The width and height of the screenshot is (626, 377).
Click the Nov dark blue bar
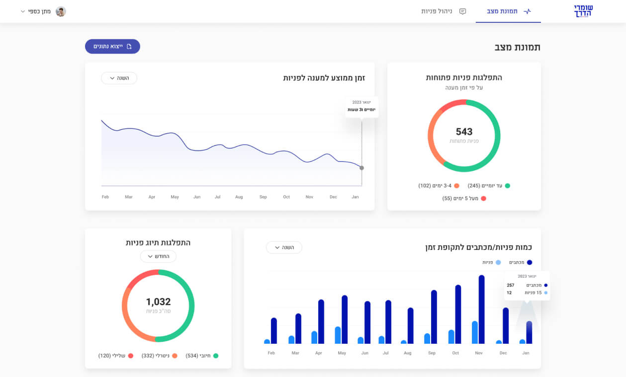(x=481, y=309)
